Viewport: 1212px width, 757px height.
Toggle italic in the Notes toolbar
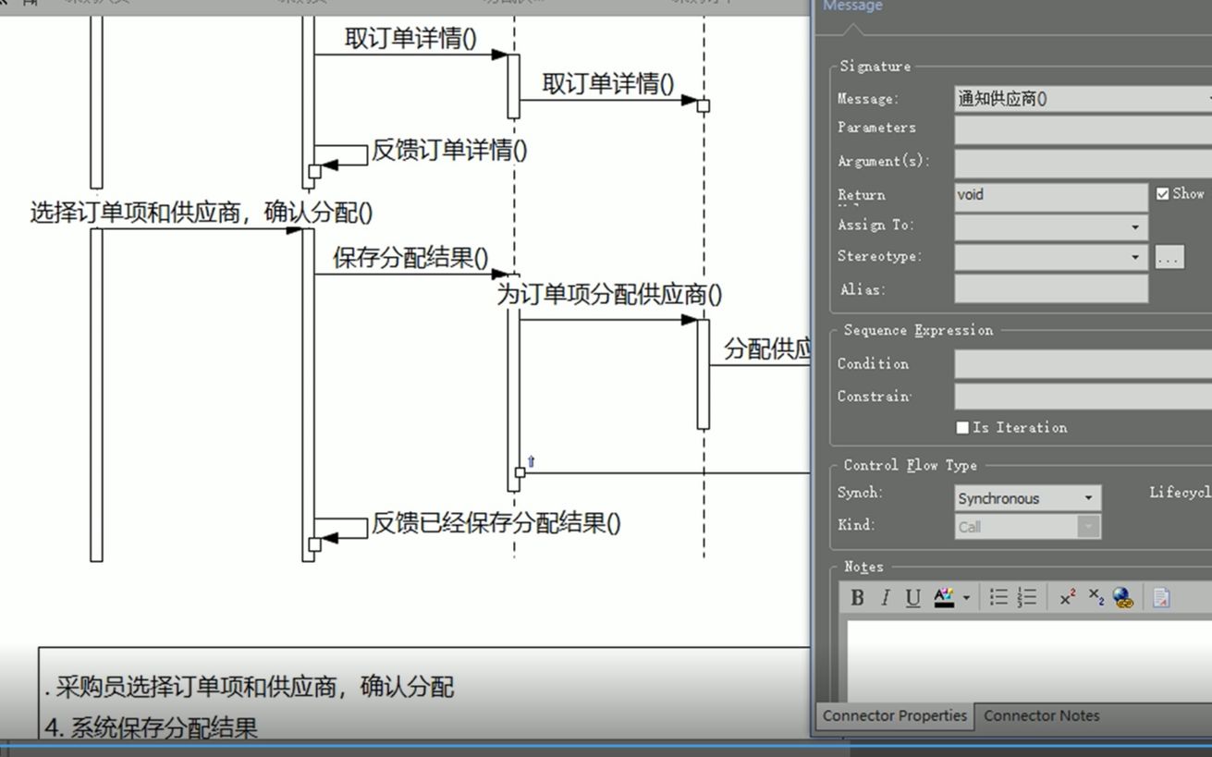(886, 598)
